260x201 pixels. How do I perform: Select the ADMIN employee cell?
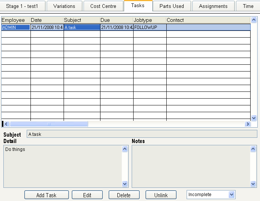[15, 27]
